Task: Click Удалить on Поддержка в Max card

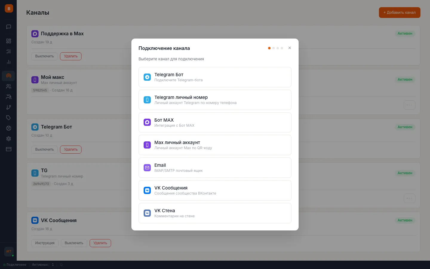Action: tap(71, 56)
